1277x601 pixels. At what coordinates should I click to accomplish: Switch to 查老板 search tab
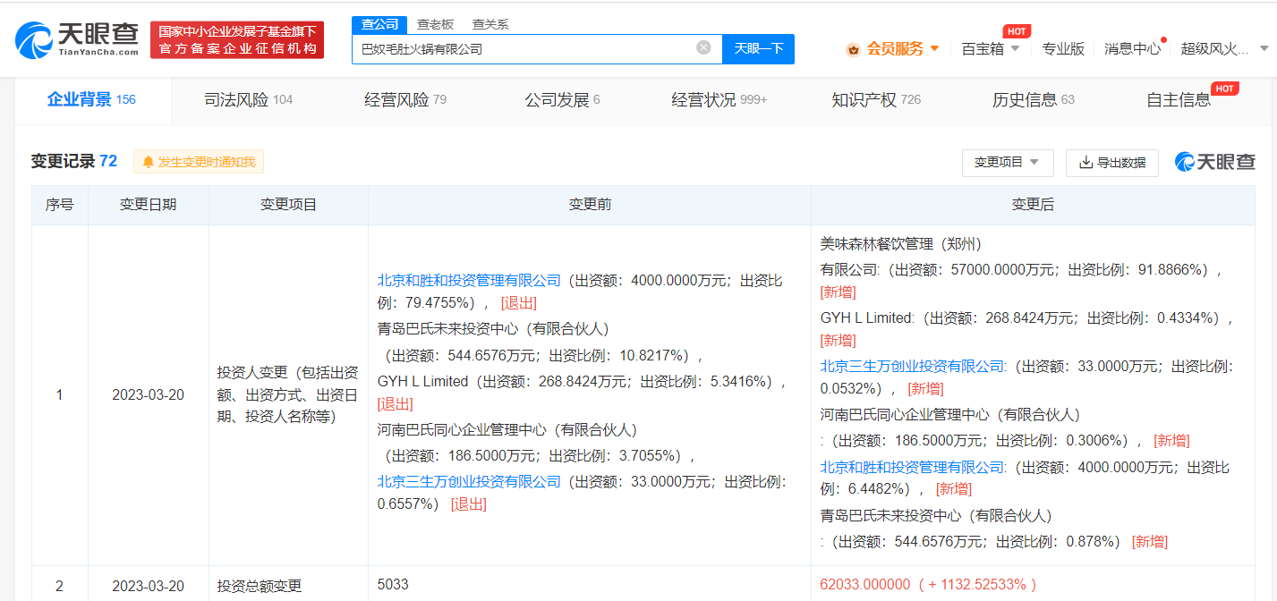tap(435, 24)
